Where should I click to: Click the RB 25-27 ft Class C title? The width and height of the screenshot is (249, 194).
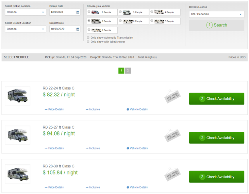[x=59, y=127]
